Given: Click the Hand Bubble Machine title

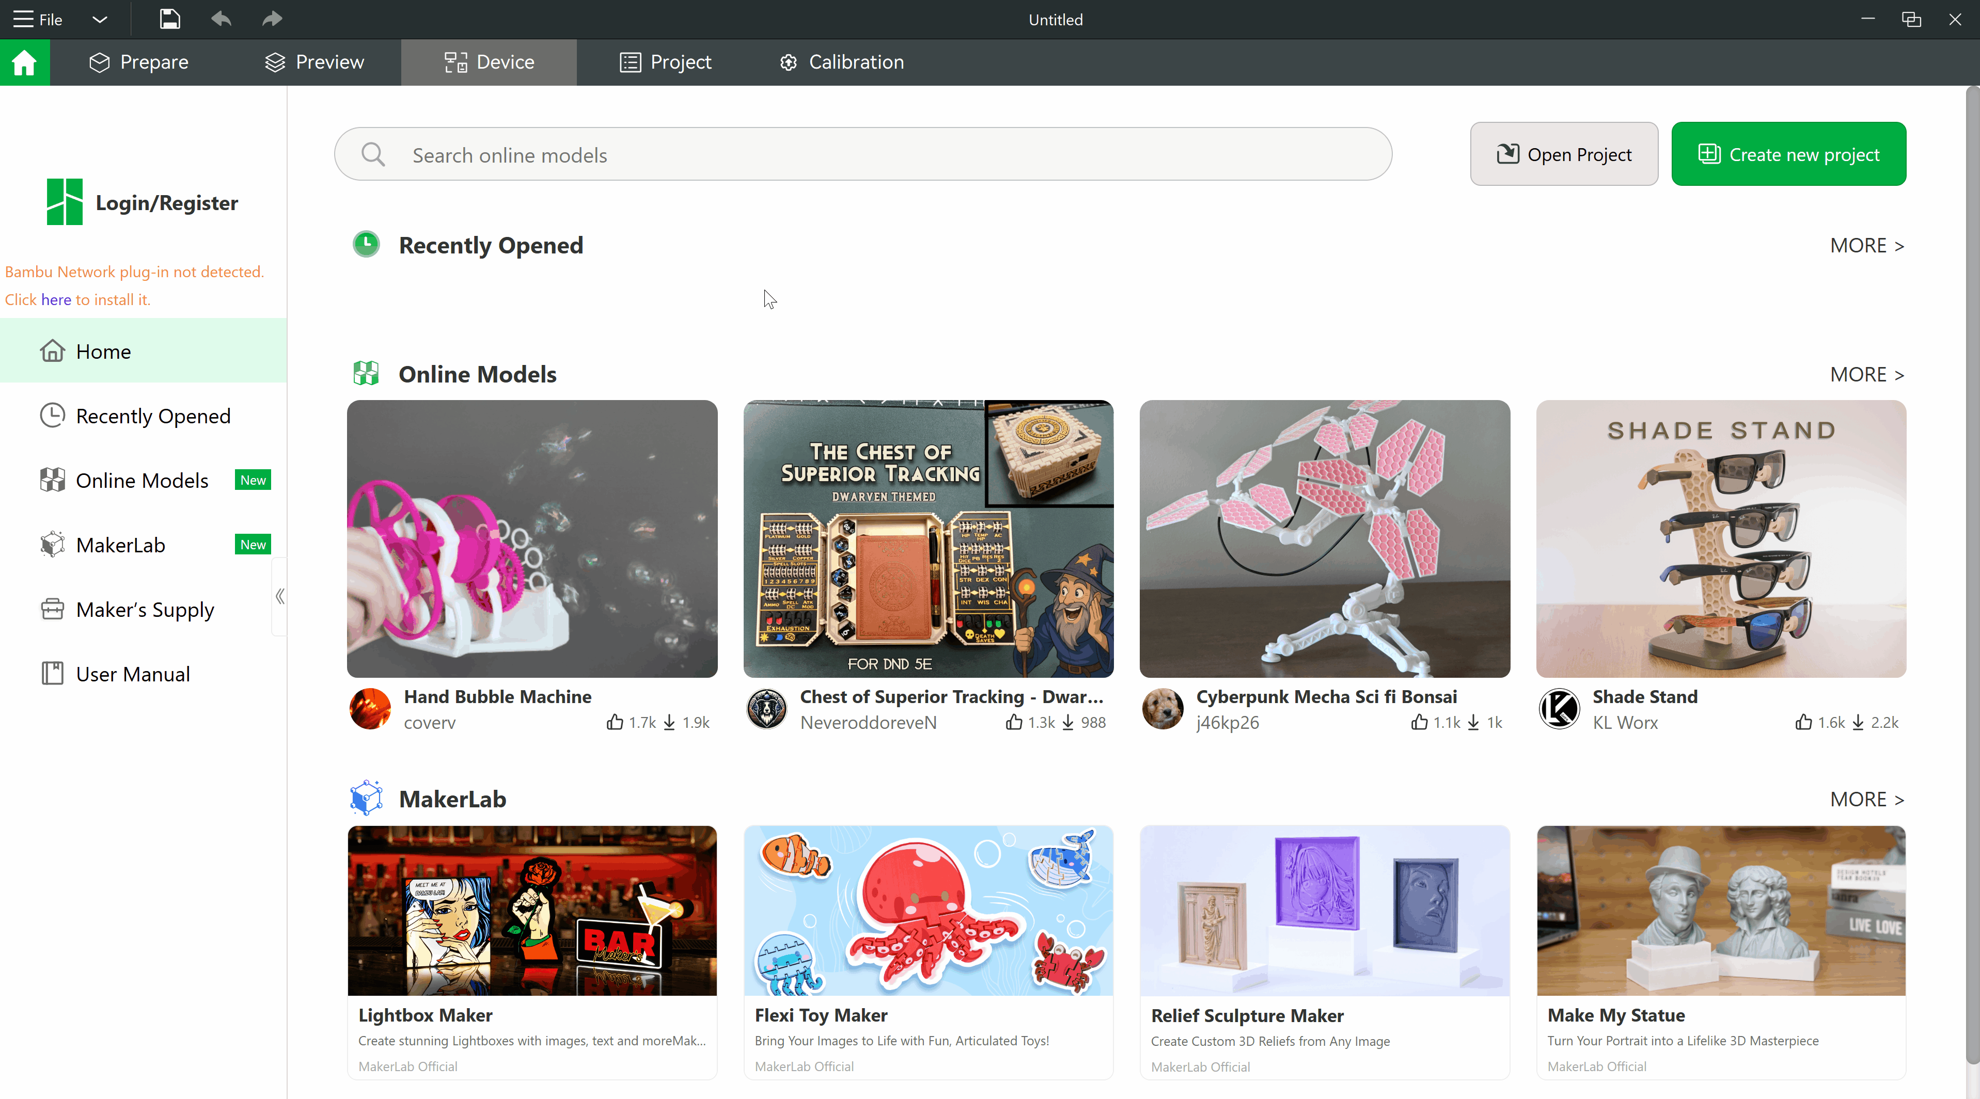Looking at the screenshot, I should coord(498,697).
